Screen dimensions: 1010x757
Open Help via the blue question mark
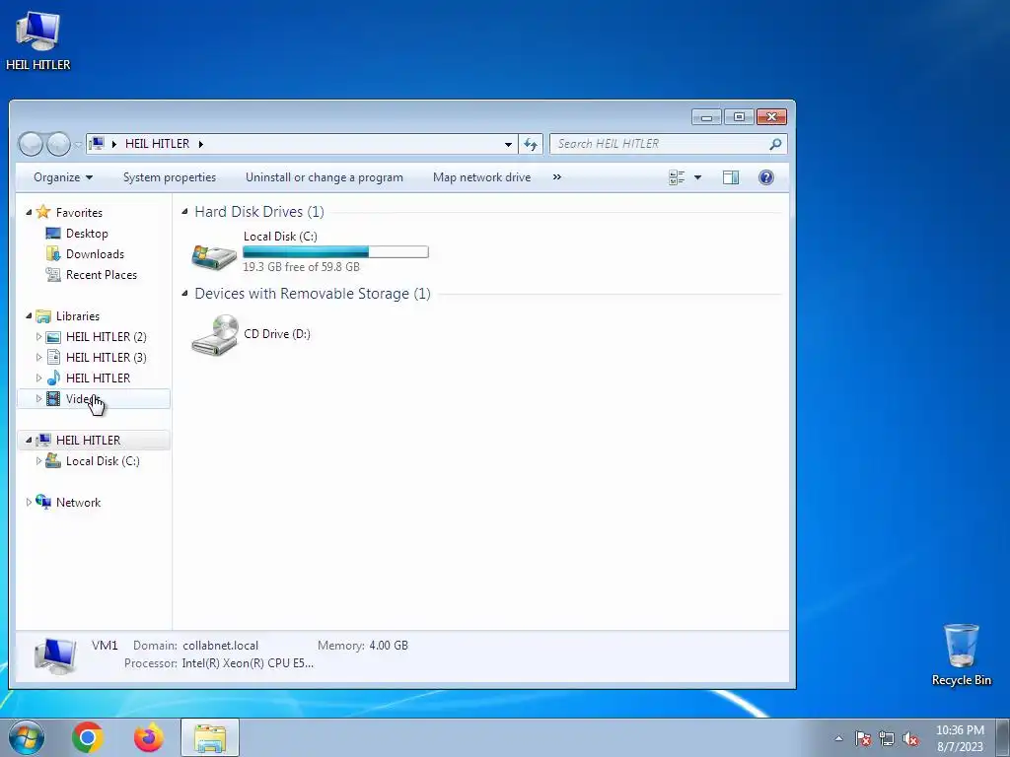(765, 177)
